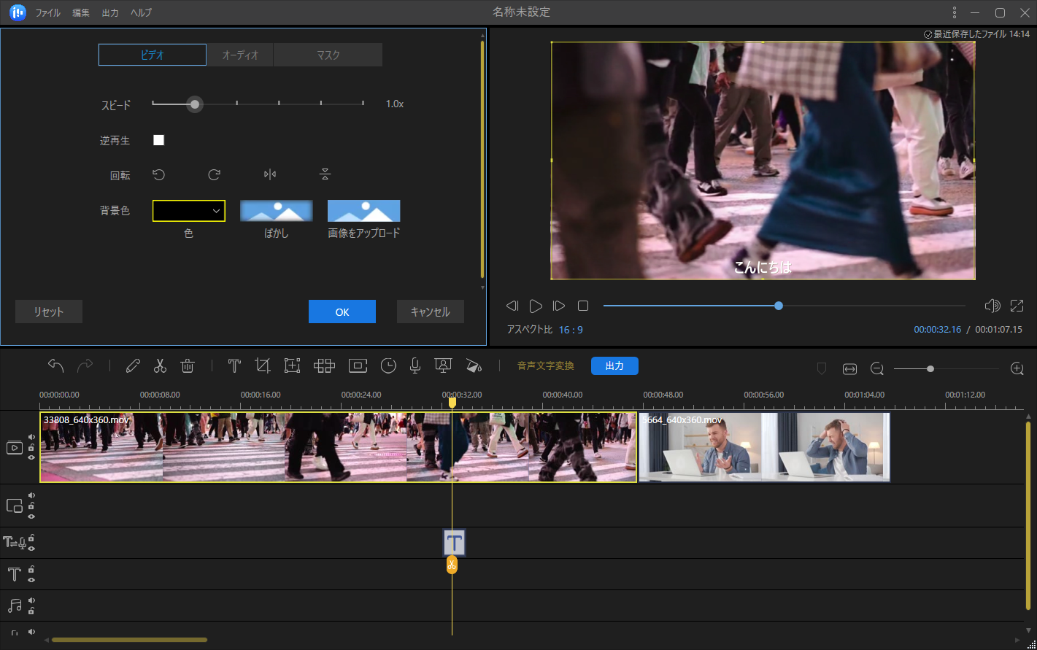Undo the last edit in timeline toolbar
Image resolution: width=1037 pixels, height=650 pixels.
[x=56, y=365]
